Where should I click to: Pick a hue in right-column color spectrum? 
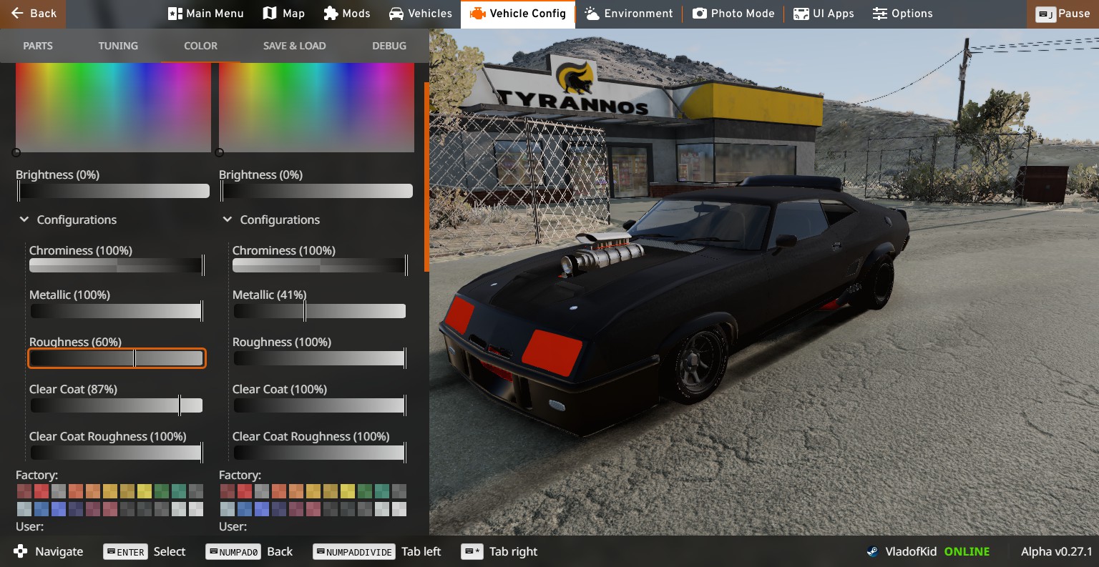316,107
